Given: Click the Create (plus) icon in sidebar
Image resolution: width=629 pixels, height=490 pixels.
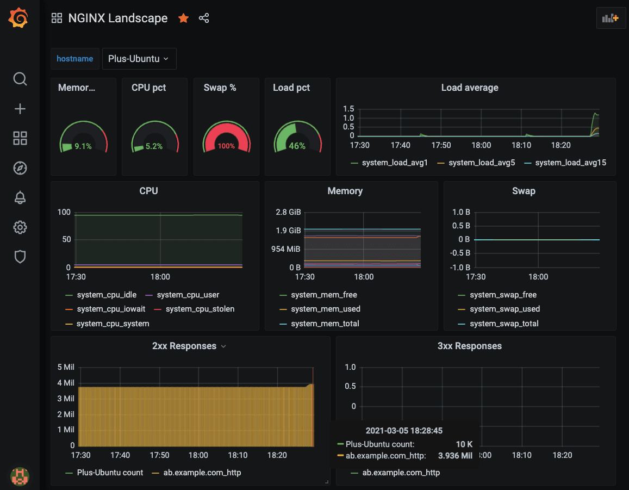Looking at the screenshot, I should tap(20, 108).
